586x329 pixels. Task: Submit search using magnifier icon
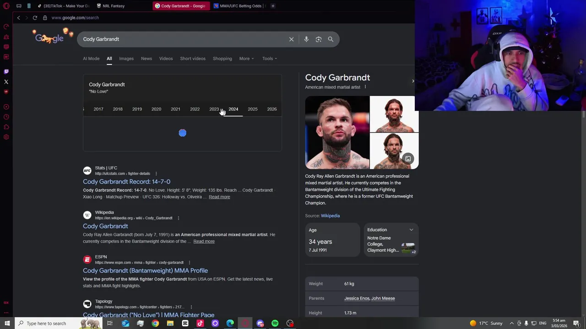[x=331, y=39]
